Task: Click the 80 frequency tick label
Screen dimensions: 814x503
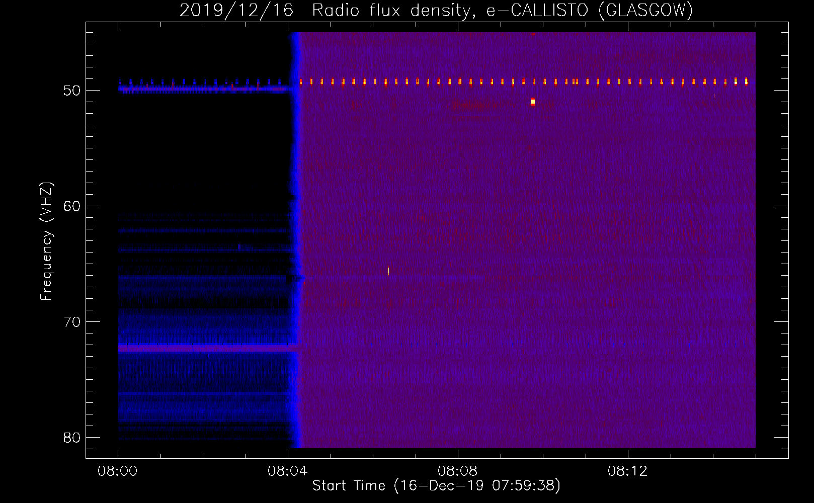Action: [x=72, y=438]
